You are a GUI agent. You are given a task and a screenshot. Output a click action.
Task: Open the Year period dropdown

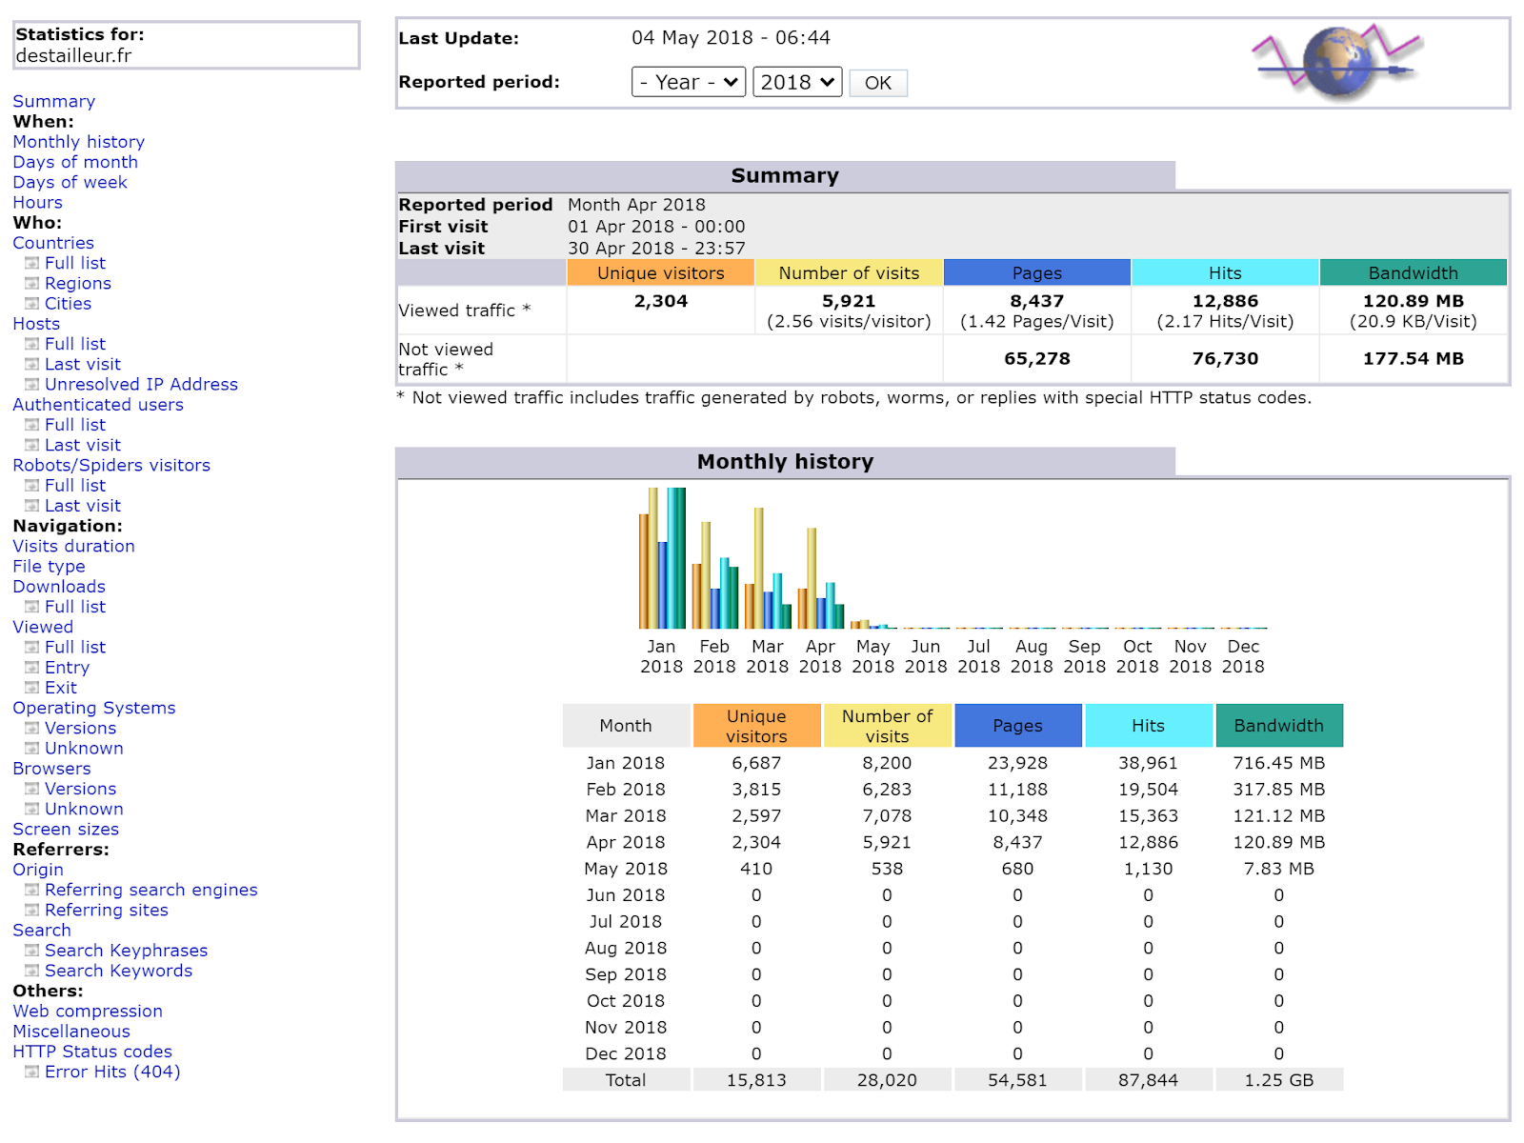(688, 83)
